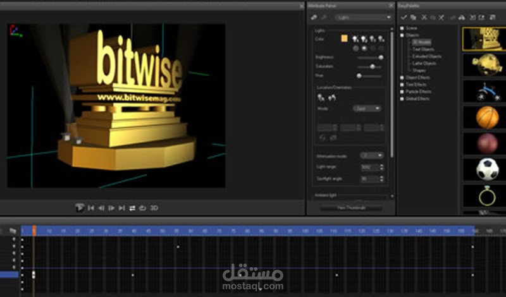Click the last icon in EasyPalette toolbar
Viewport: 506px width, 297px height.
point(493,18)
